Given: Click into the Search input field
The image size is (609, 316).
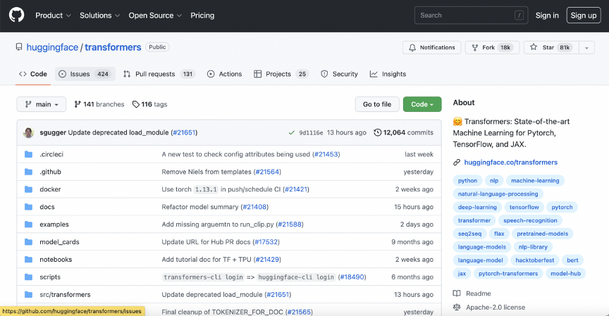Looking at the screenshot, I should click(471, 15).
